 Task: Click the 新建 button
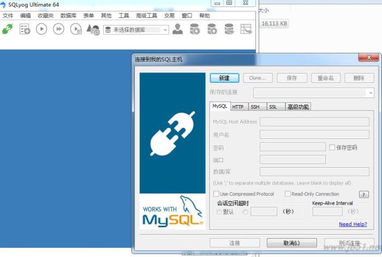pos(224,78)
